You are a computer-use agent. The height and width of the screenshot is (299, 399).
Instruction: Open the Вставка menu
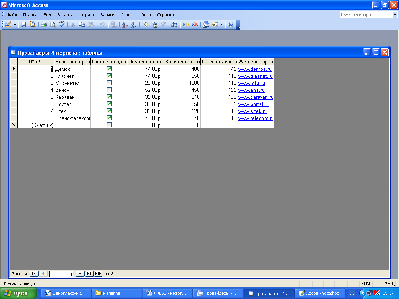[65, 15]
